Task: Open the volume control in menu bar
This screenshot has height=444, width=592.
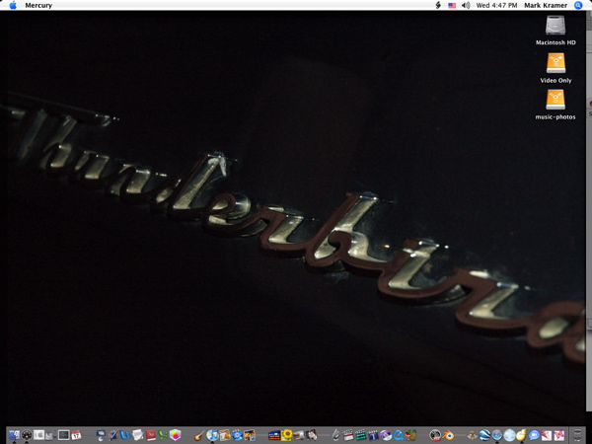Action: [466, 5]
